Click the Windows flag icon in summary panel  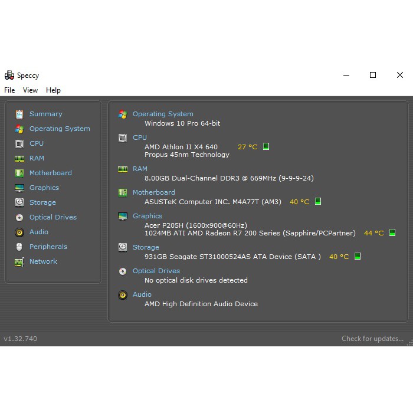coord(123,114)
